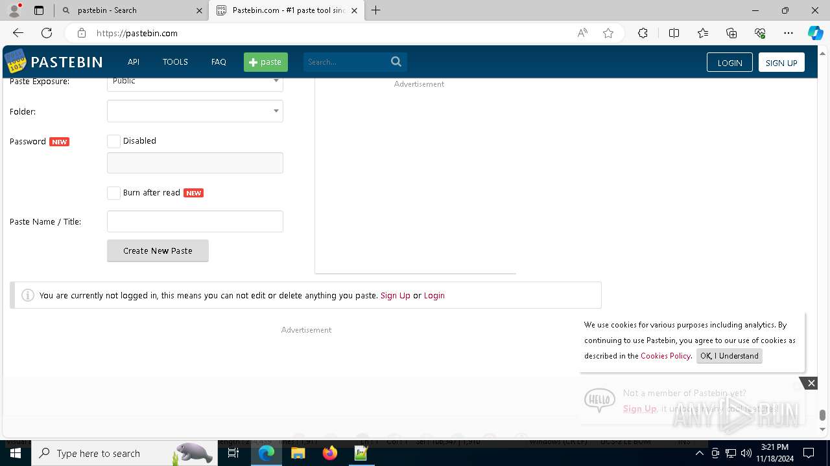Screen dimensions: 830x466
Task: Tick the Burn after read checkbox
Action: pyautogui.click(x=113, y=193)
